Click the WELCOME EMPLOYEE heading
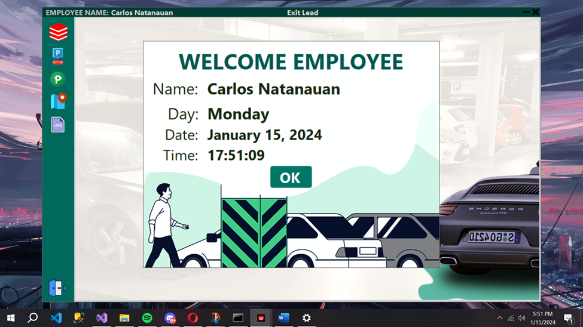 coord(291,61)
